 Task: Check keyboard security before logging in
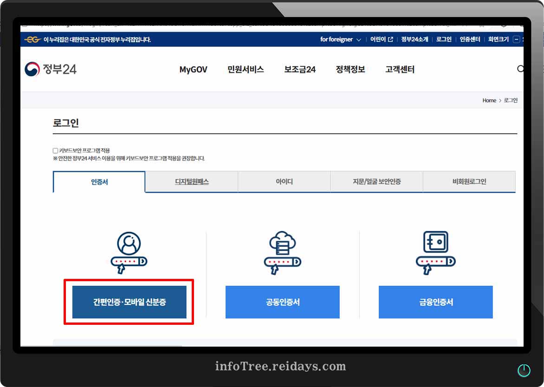[55, 150]
